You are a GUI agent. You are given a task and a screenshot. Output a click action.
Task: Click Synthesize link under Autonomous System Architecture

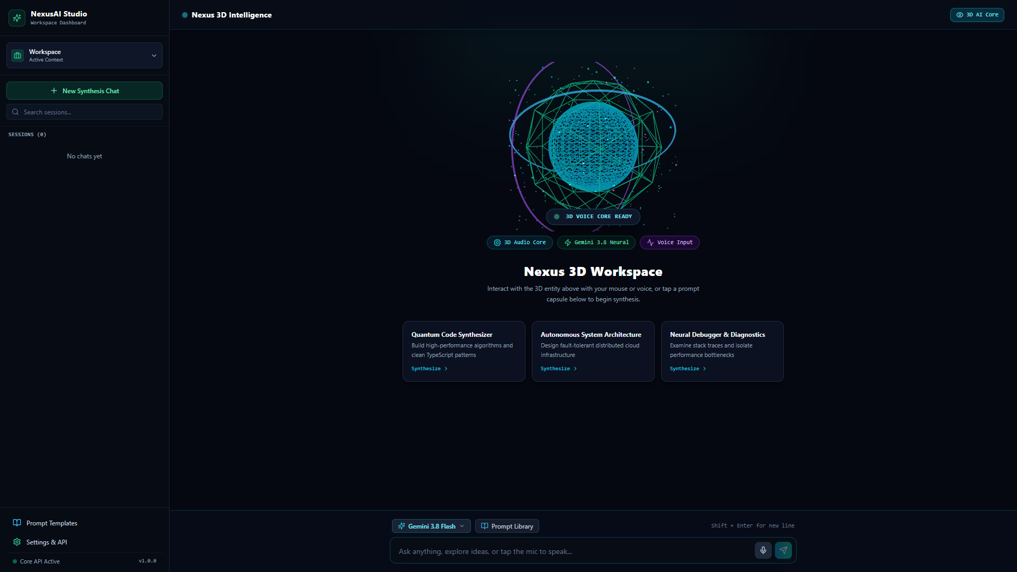pos(559,369)
